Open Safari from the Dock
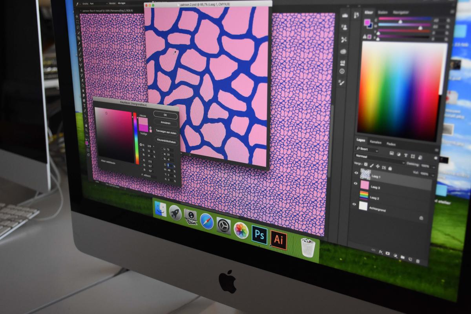Image resolution: width=471 pixels, height=314 pixels. point(206,221)
